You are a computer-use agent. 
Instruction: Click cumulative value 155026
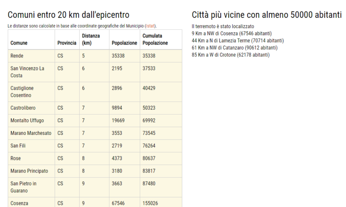click(150, 203)
